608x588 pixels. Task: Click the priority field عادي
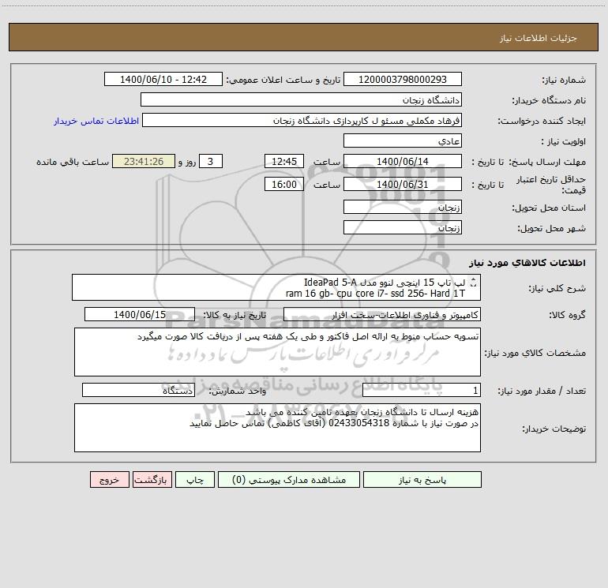[403, 140]
